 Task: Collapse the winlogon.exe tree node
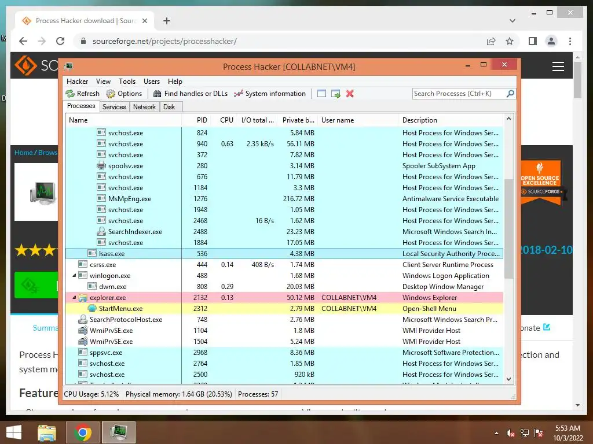click(74, 276)
